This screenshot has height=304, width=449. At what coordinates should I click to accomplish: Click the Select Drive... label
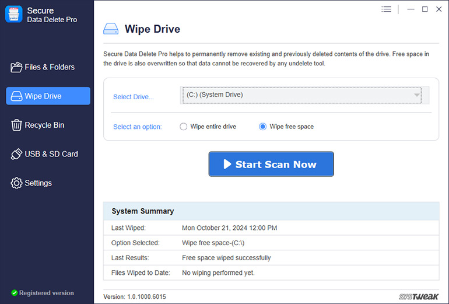[x=134, y=97]
